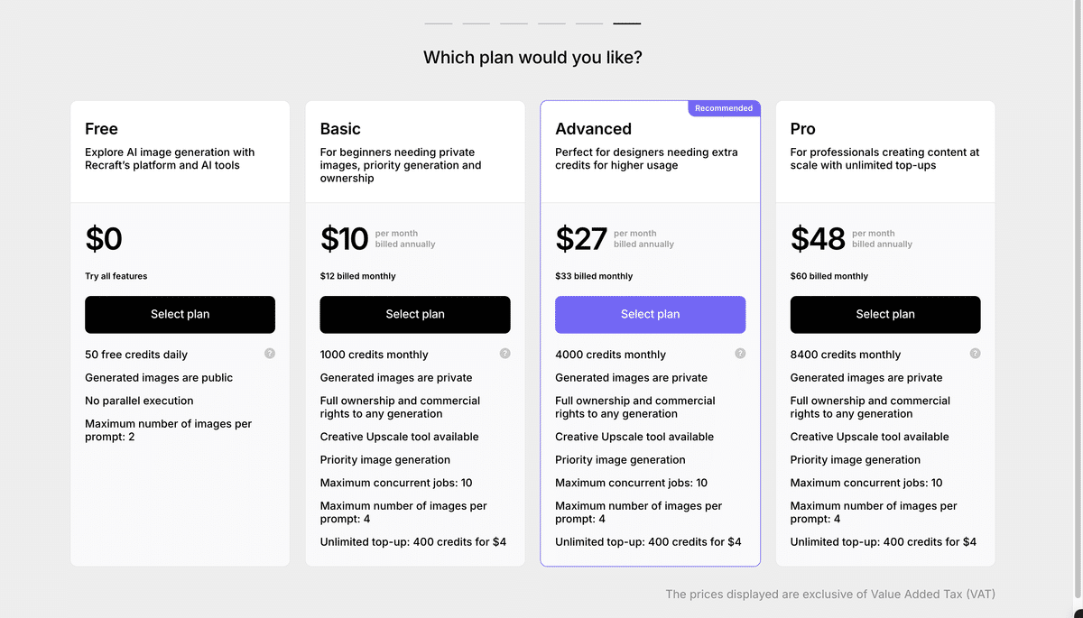The width and height of the screenshot is (1083, 618).
Task: Click the Recommended badge on Advanced card
Action: pyautogui.click(x=724, y=108)
